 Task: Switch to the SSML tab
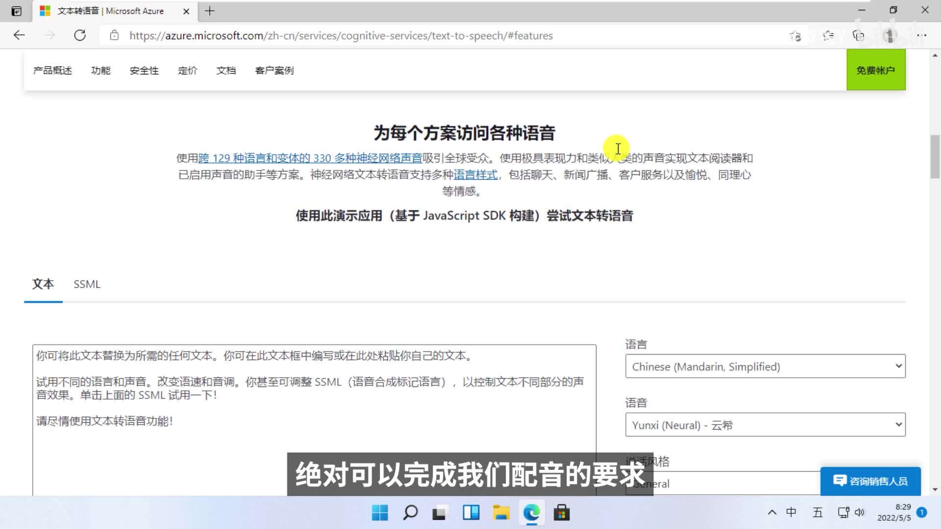[87, 284]
